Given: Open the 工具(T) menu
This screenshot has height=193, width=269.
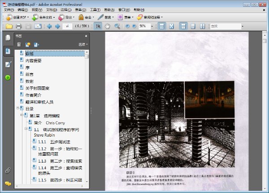Looking at the screenshot, I should (x=95, y=10).
